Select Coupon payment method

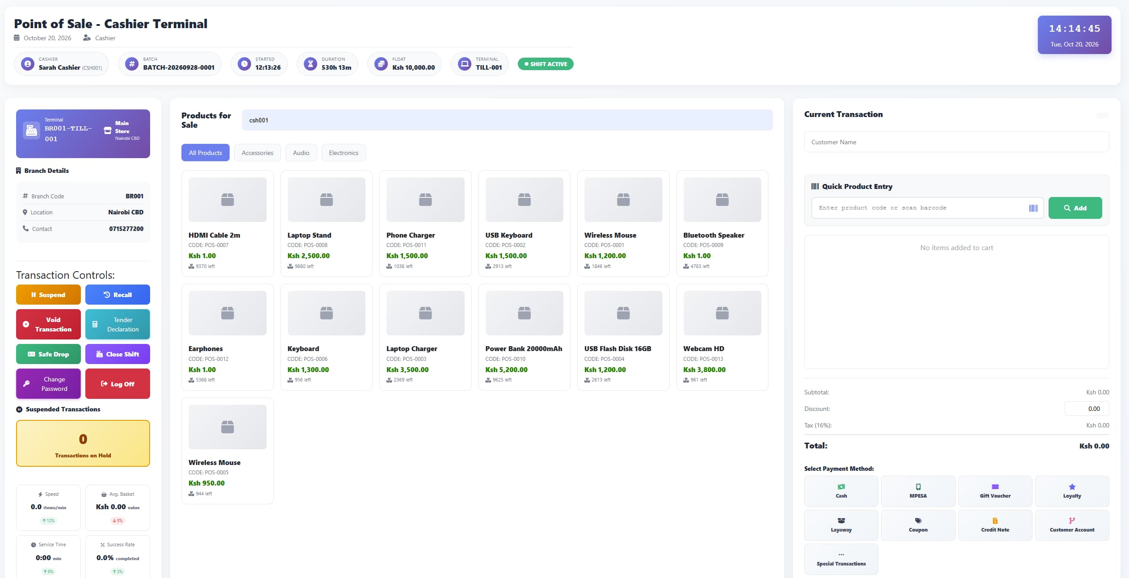[x=918, y=525]
